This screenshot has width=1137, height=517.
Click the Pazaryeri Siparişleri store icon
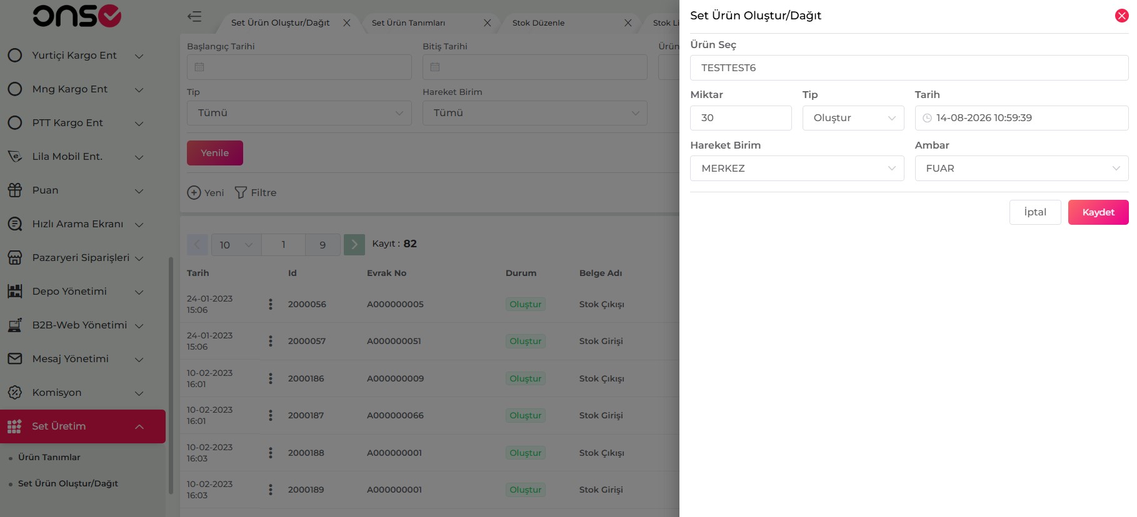(15, 257)
